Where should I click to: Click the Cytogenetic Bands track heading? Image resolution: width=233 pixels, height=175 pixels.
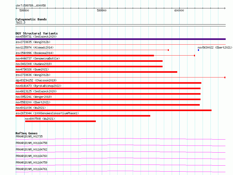click(x=31, y=19)
